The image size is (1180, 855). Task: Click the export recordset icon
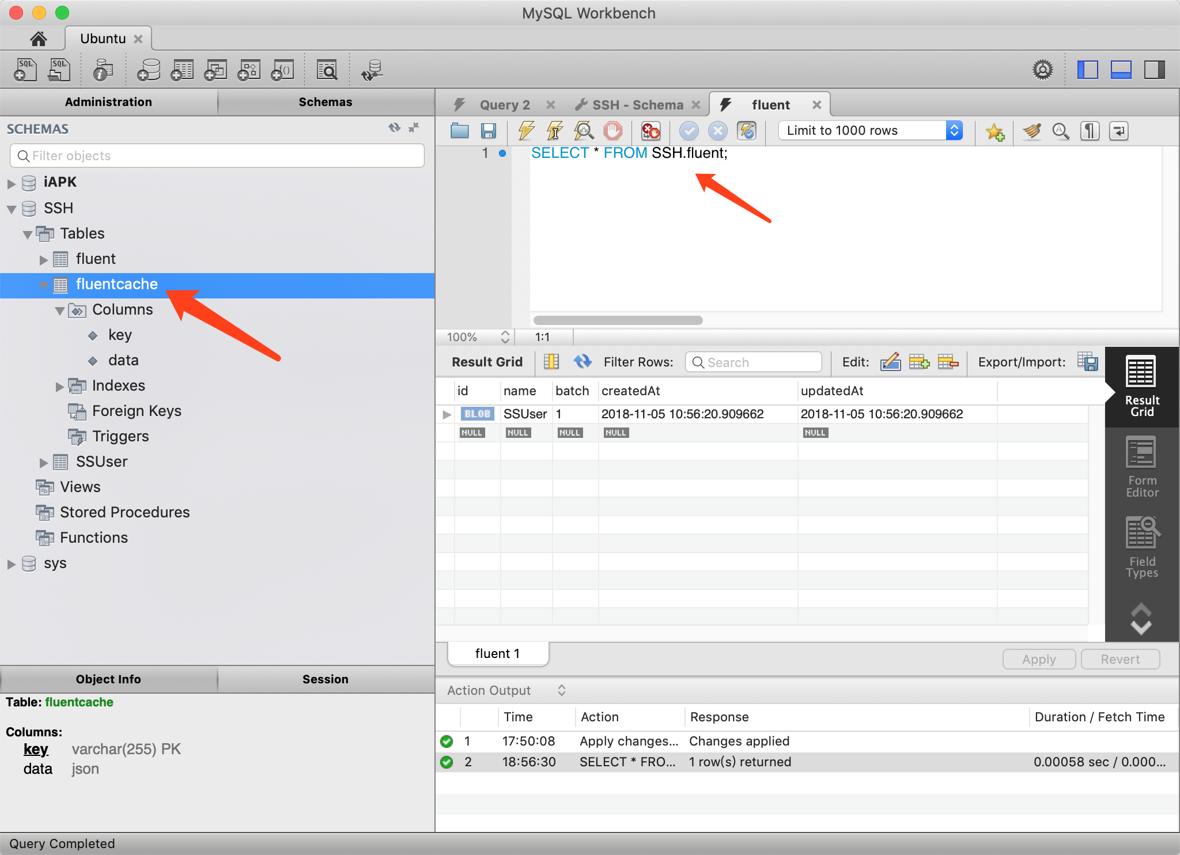pos(1087,362)
